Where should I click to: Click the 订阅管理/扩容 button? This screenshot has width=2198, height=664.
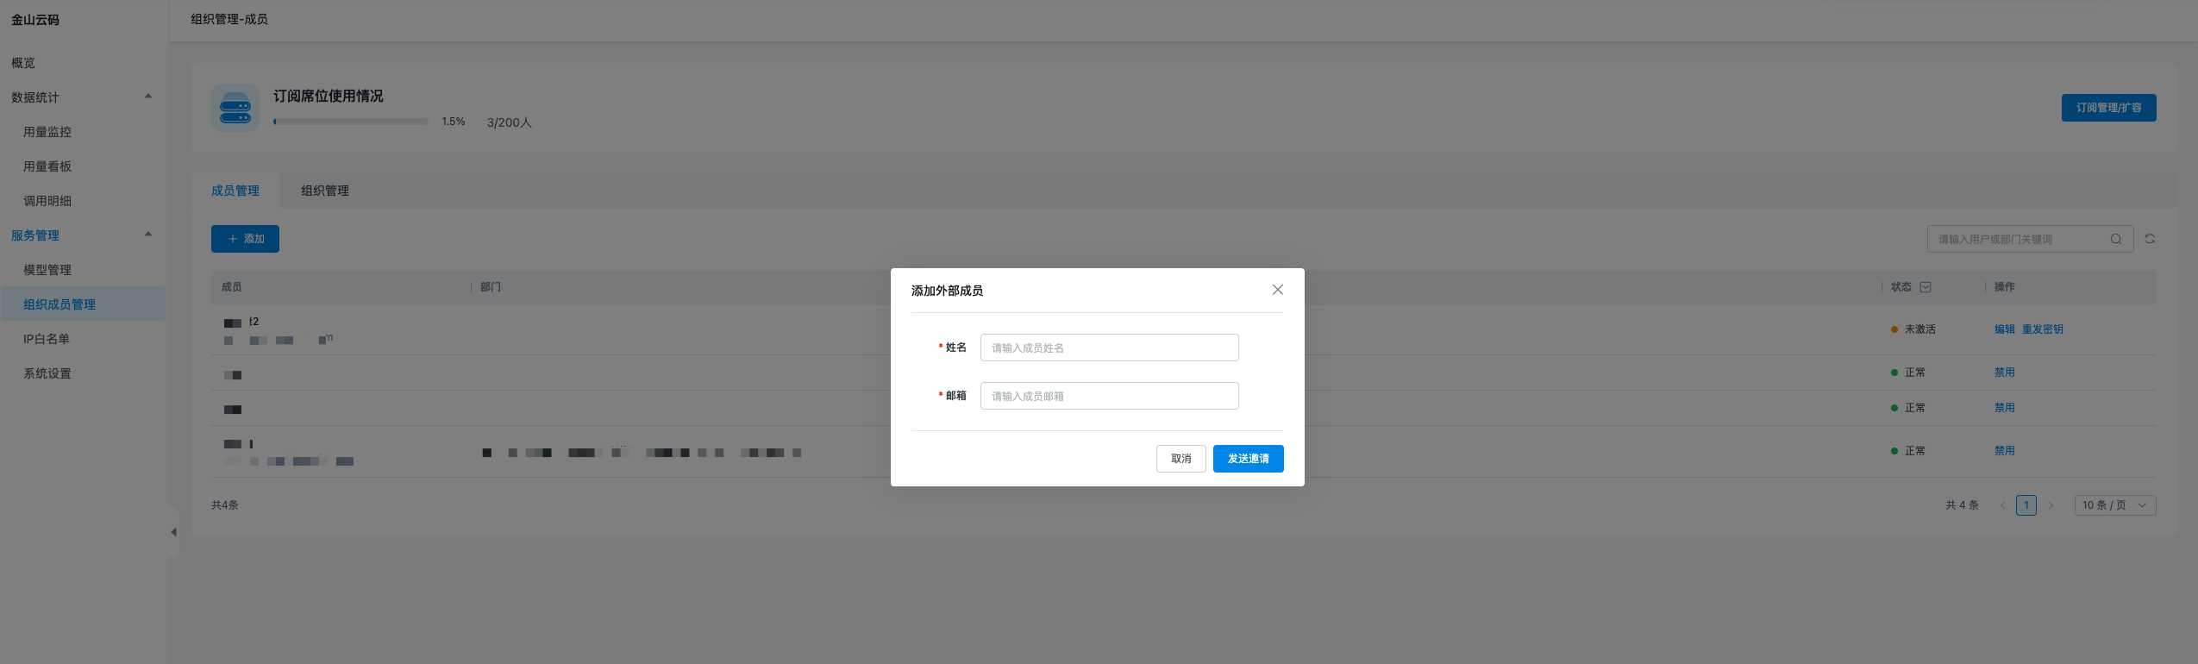[x=2108, y=108]
